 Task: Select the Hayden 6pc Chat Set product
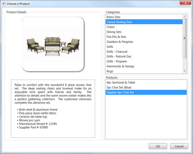click(146, 92)
